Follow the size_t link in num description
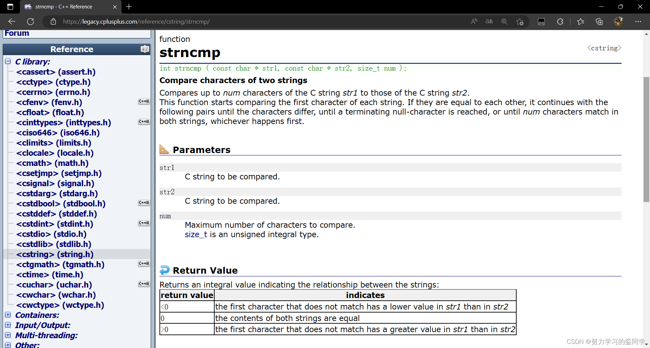The height and width of the screenshot is (348, 650). [x=196, y=234]
